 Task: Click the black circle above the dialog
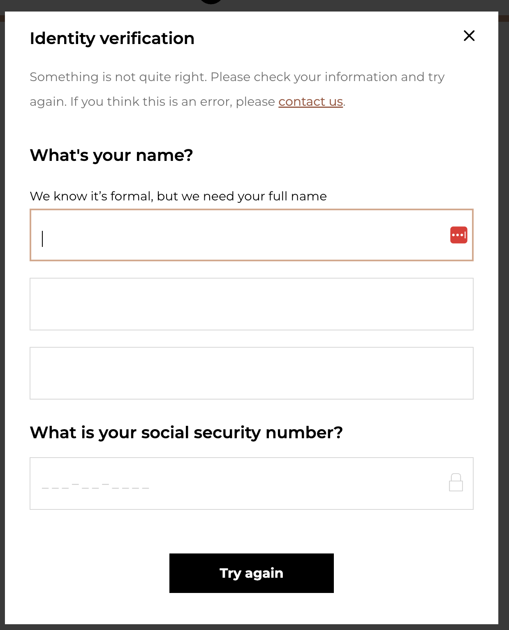pos(211,1)
